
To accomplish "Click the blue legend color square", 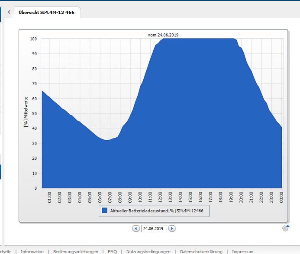I will pyautogui.click(x=104, y=211).
